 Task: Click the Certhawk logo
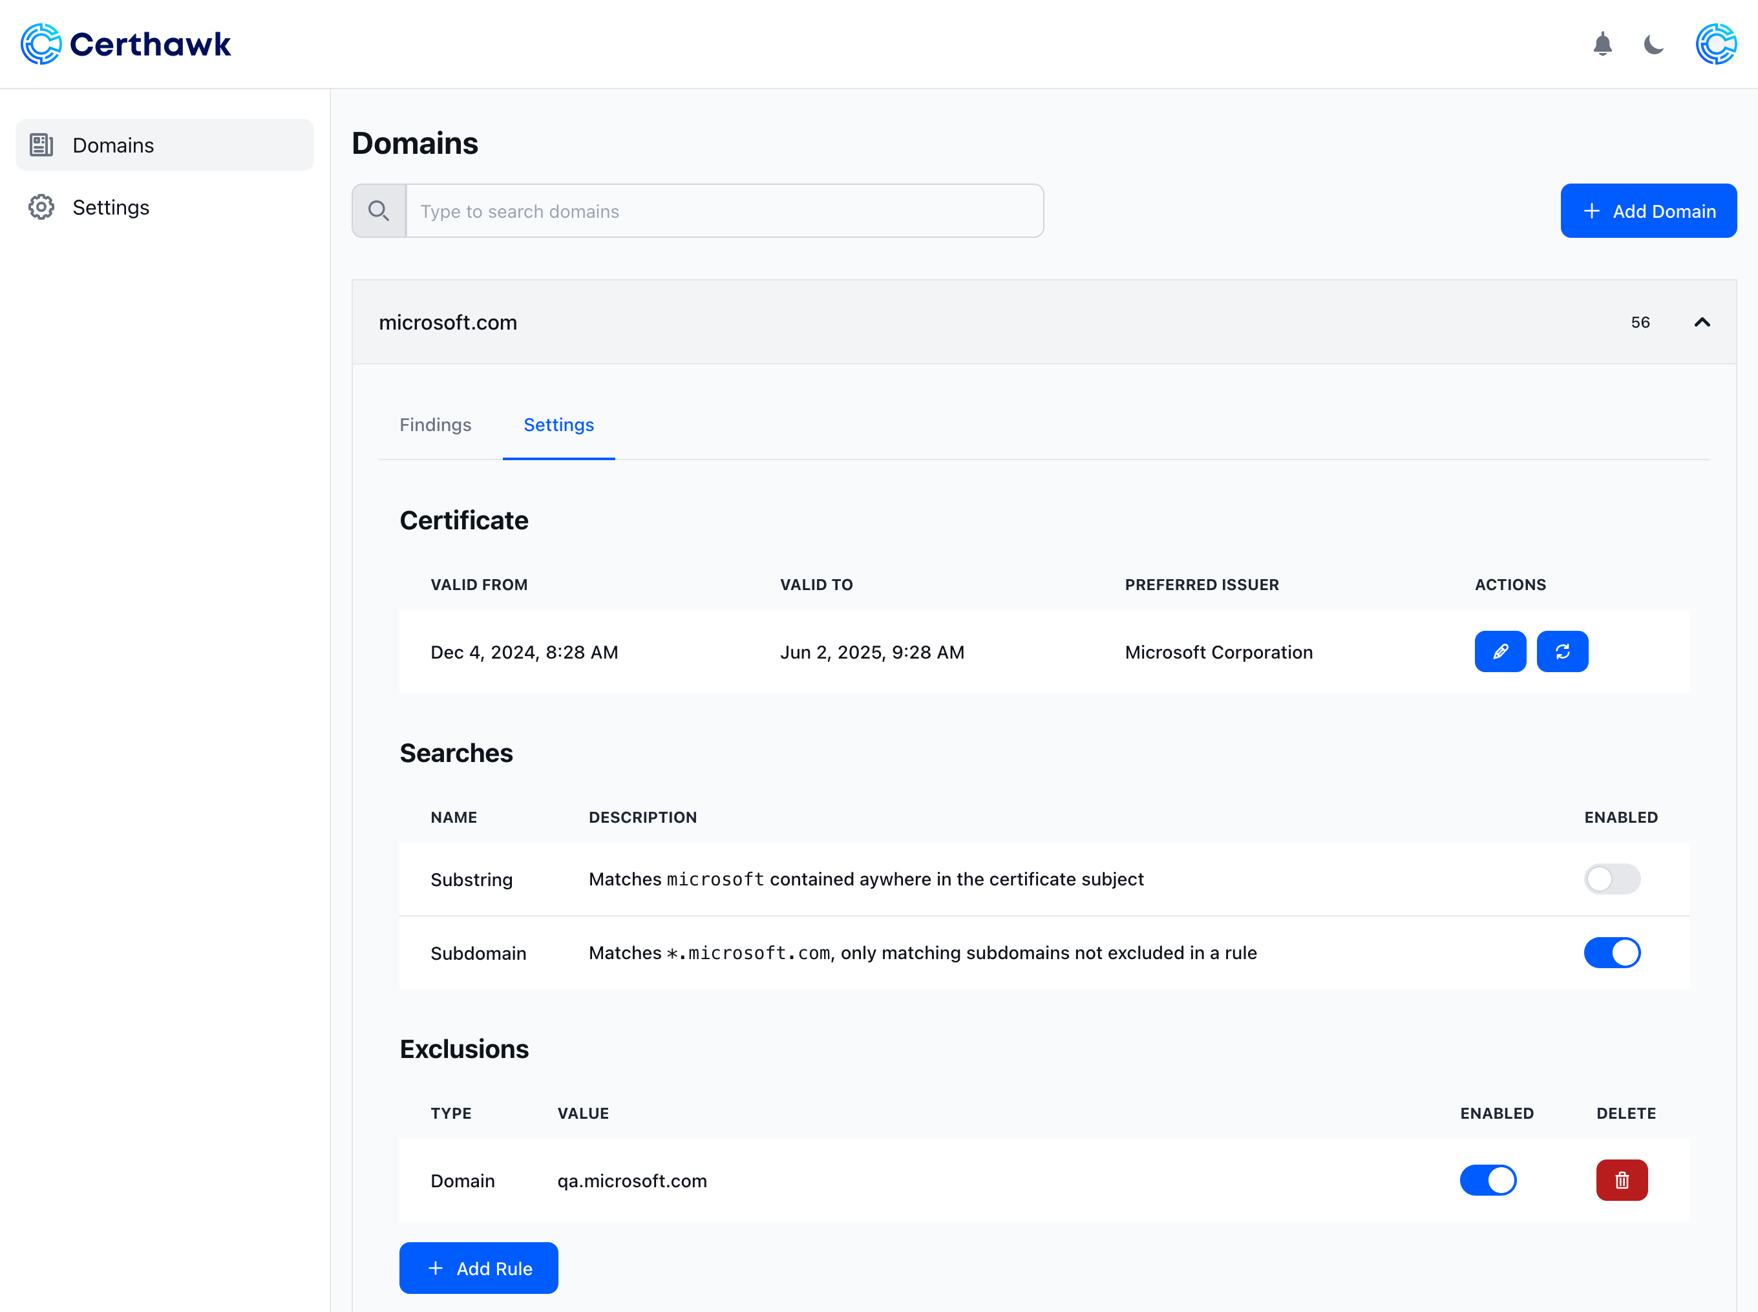(125, 44)
